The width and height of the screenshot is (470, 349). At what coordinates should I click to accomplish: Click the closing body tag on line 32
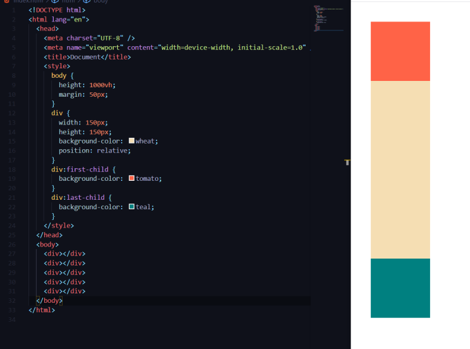coord(49,300)
